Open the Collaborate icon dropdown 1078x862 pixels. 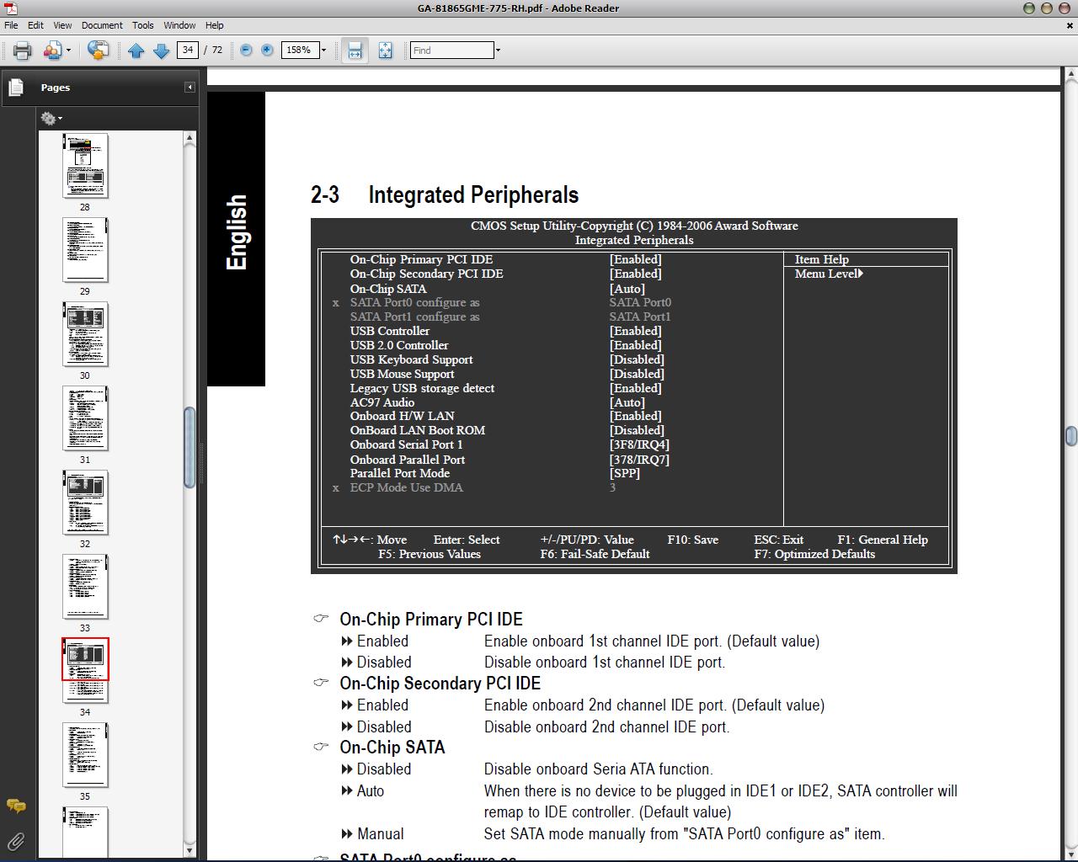[68, 51]
